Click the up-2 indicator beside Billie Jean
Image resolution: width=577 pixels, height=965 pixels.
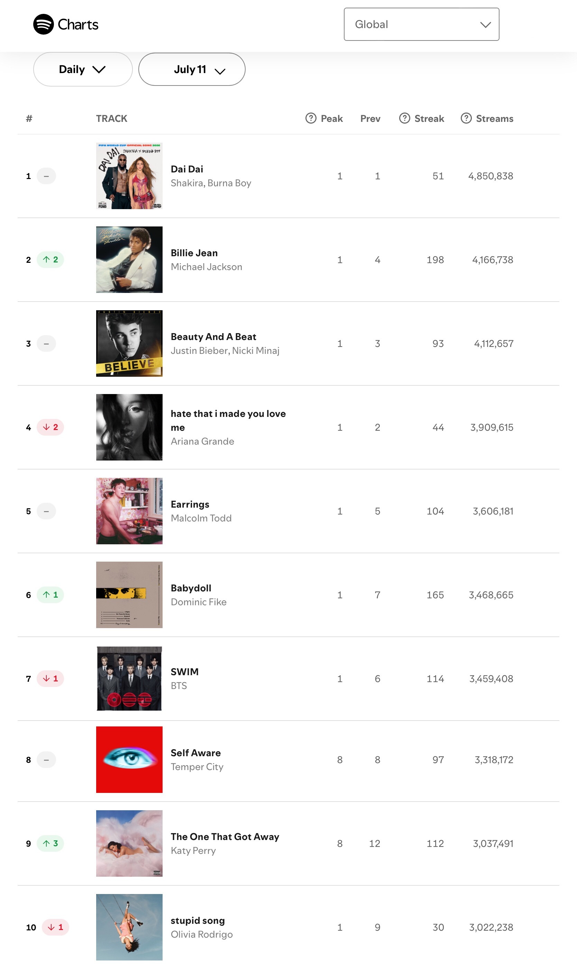point(51,260)
